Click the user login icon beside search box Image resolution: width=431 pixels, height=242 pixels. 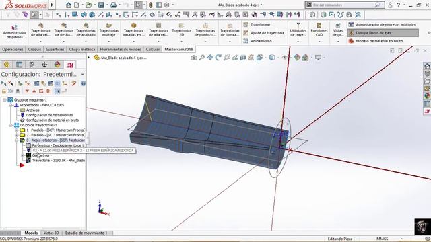pos(390,5)
